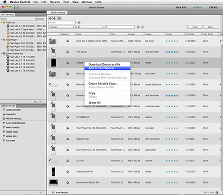Click the Sony Ericsson Xperia X2a name

coord(88,183)
